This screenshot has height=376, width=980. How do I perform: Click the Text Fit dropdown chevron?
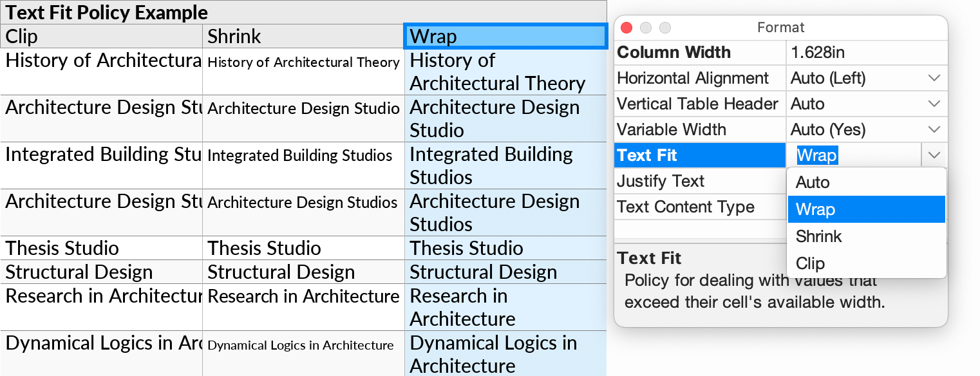934,155
